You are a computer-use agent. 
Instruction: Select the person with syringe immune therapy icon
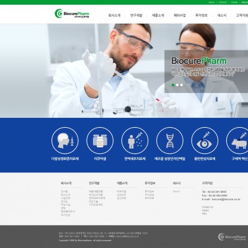tap(135, 141)
